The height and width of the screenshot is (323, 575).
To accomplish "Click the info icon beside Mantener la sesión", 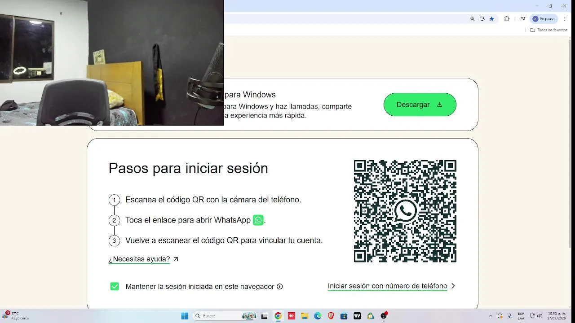I will (280, 286).
